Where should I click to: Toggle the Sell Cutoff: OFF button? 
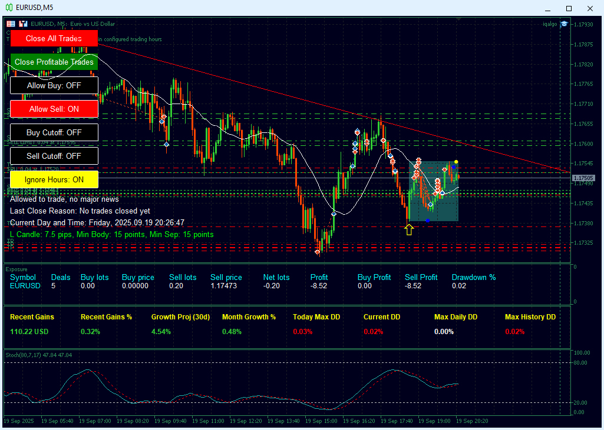[54, 156]
